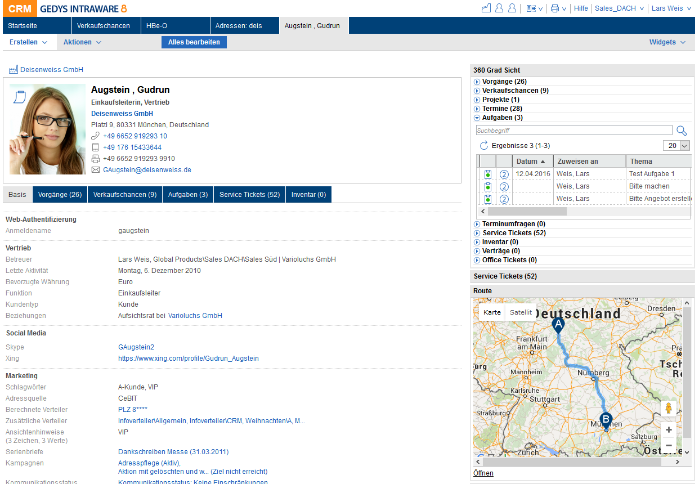Click the priority 2 icon in the Bitte Angebot row
Screen dimensions: 699x484
point(504,199)
